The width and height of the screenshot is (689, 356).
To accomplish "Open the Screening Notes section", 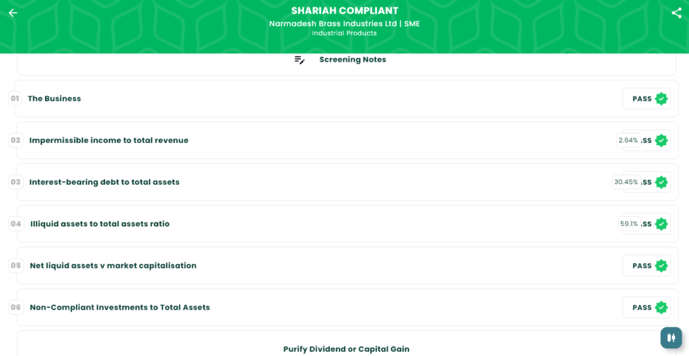I will pos(353,60).
